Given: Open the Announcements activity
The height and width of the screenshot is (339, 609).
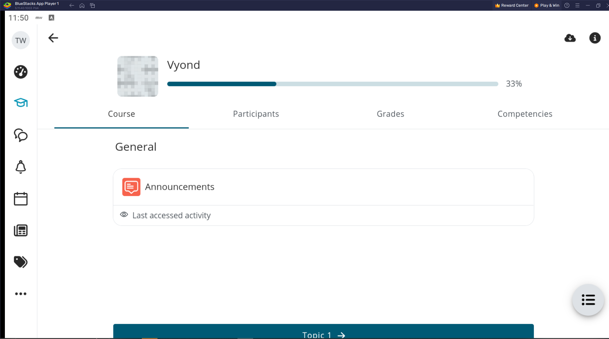Looking at the screenshot, I should (x=323, y=187).
